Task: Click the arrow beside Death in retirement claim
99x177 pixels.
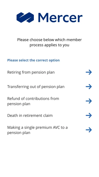Action: 89,115
